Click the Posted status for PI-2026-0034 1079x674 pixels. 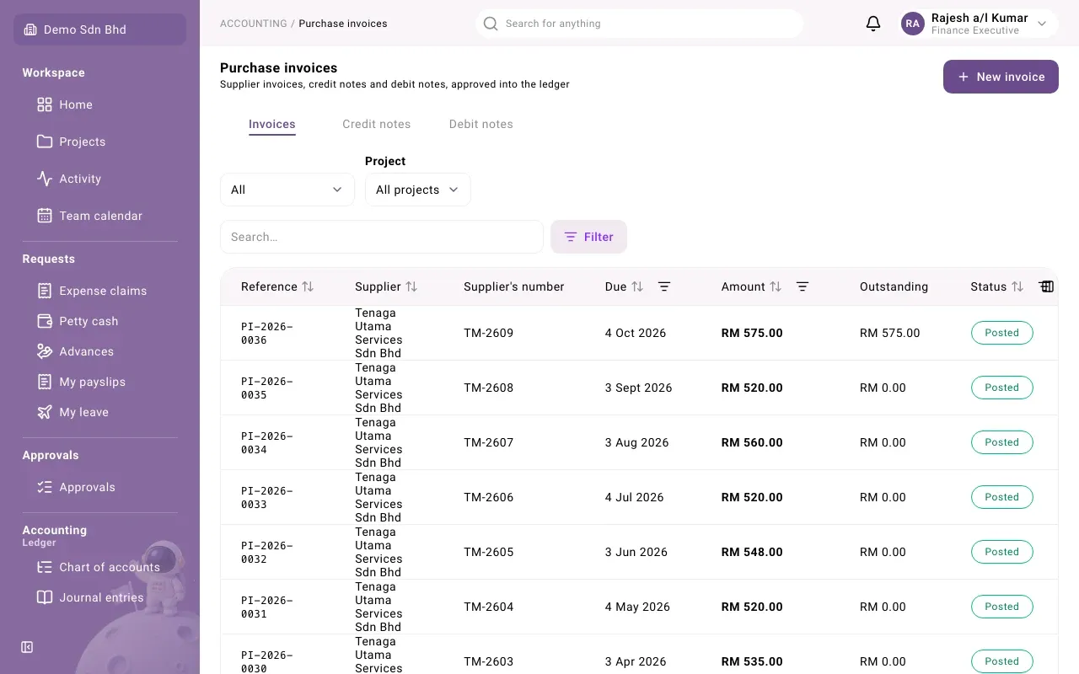click(1002, 442)
